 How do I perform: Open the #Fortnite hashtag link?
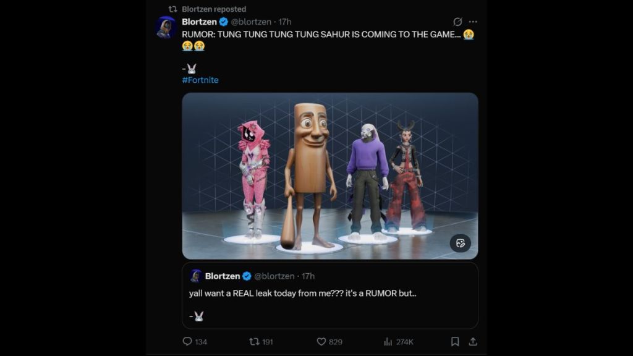tap(200, 80)
